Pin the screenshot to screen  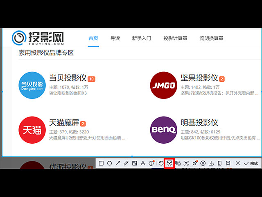coord(195,163)
